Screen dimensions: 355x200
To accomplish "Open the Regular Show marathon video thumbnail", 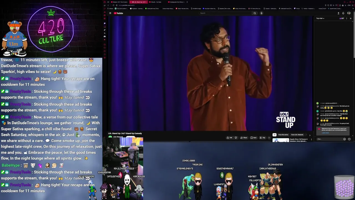I will [281, 140].
